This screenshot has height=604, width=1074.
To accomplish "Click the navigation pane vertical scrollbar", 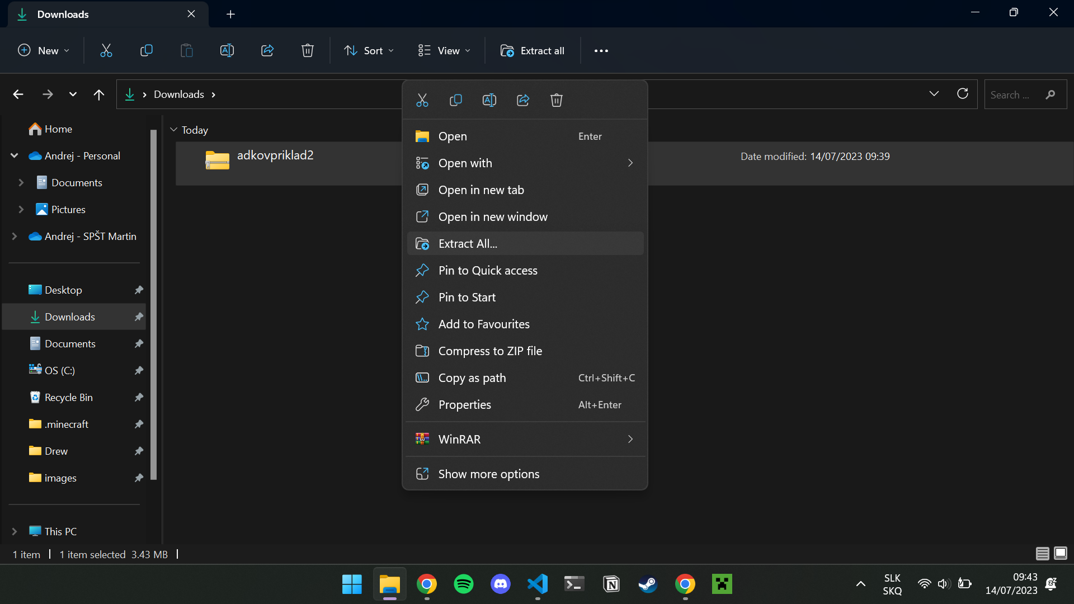I will 154,305.
